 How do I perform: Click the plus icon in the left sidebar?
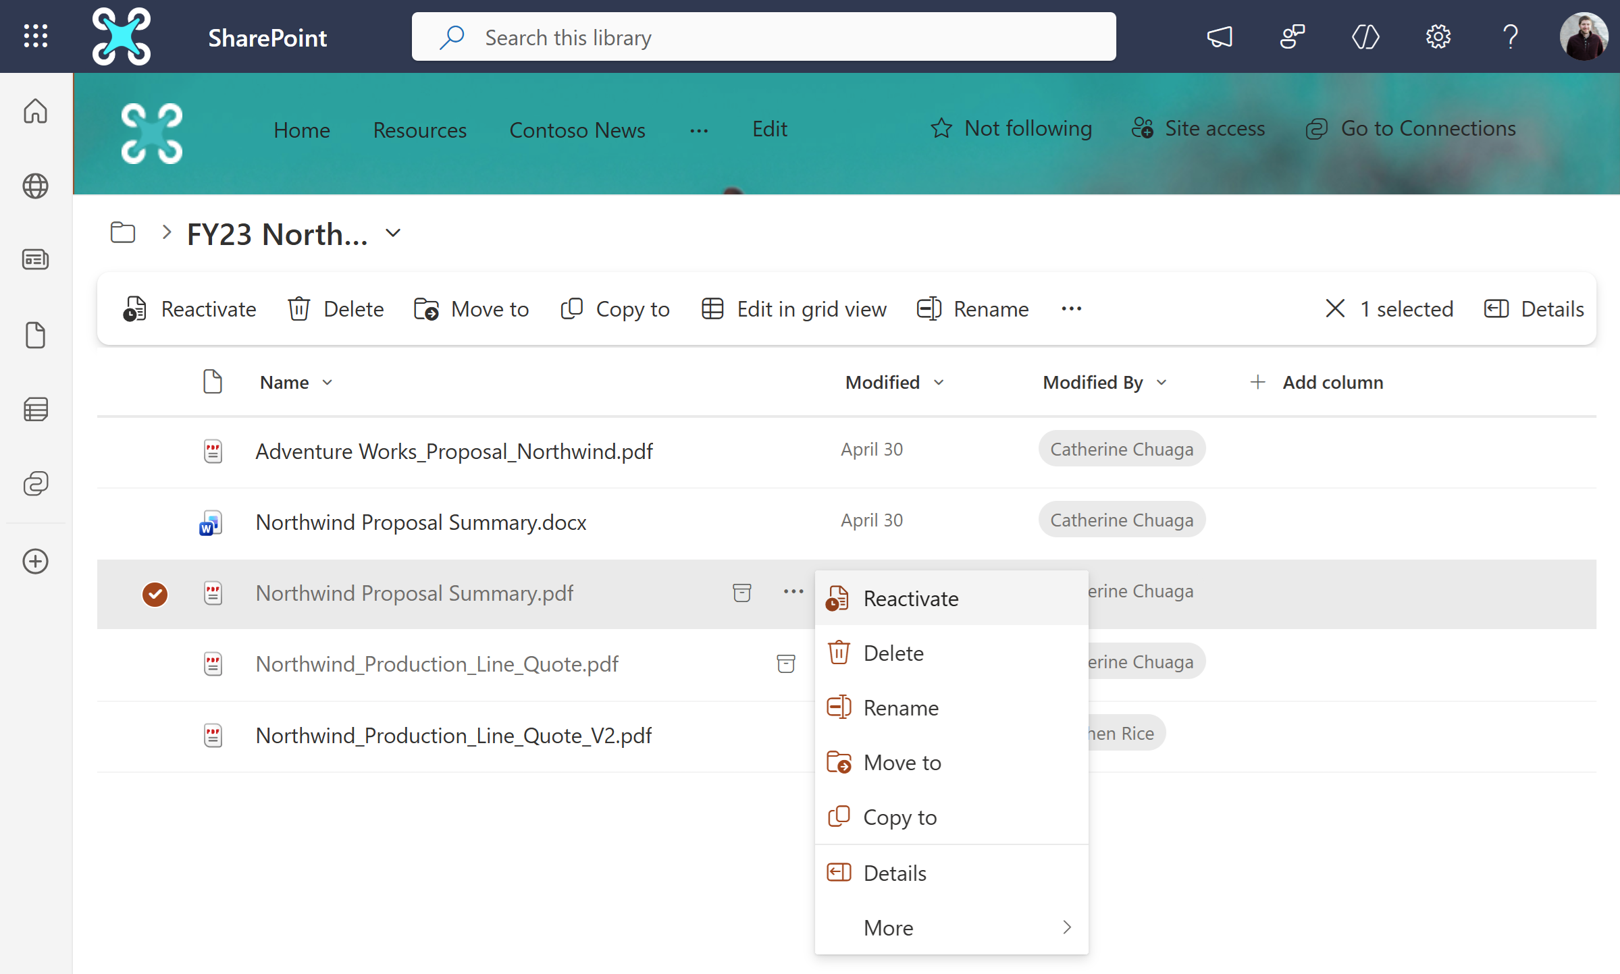(x=35, y=561)
